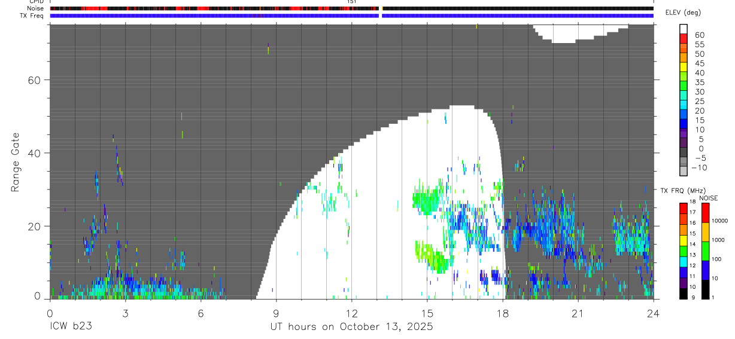The image size is (735, 339).
Task: Click the 'UT hours on October 13, 2025' label
Action: (x=351, y=327)
